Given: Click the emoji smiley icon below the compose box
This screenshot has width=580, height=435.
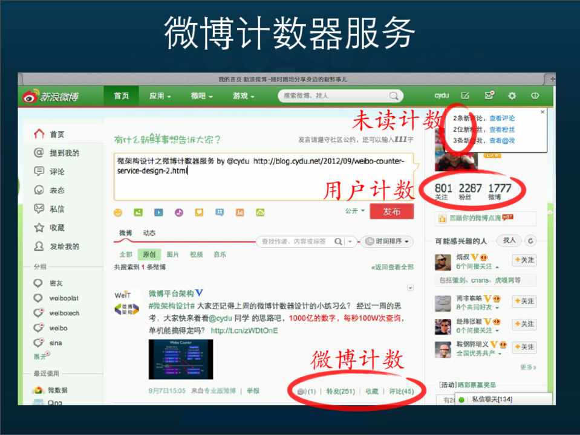Looking at the screenshot, I should [118, 213].
